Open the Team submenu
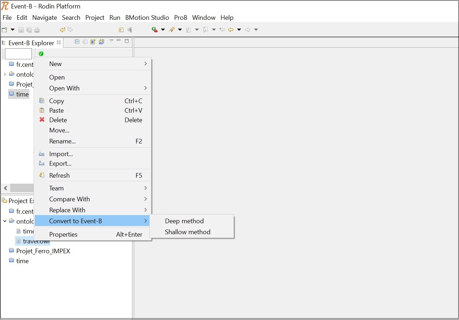The image size is (459, 320). pos(93,188)
